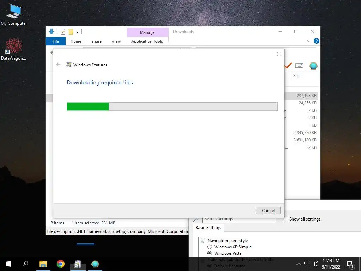The width and height of the screenshot is (361, 271).
Task: Click '1 item selected 231 MB' status text
Action: [x=93, y=223]
